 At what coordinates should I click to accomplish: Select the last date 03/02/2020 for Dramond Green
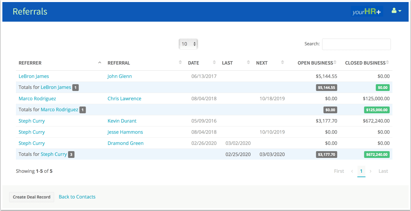(x=238, y=143)
